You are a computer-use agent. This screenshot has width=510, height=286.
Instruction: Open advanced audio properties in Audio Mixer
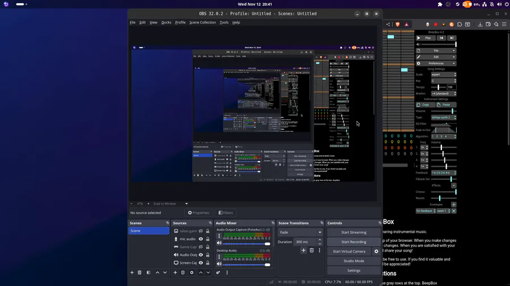(218, 272)
